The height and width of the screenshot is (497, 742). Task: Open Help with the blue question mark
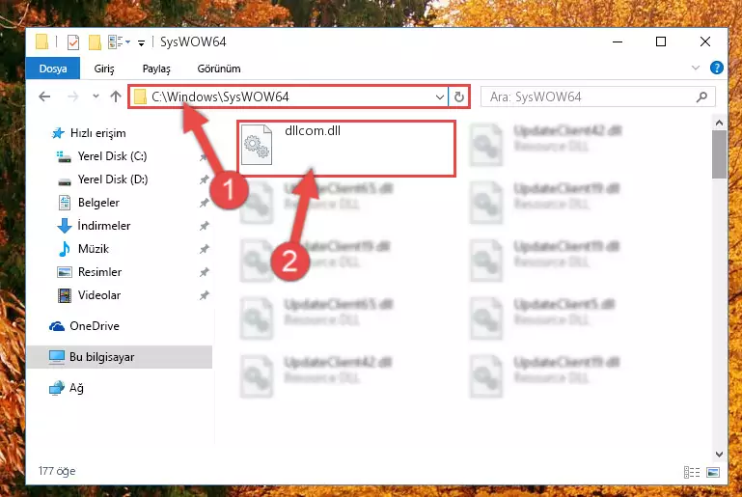click(717, 68)
